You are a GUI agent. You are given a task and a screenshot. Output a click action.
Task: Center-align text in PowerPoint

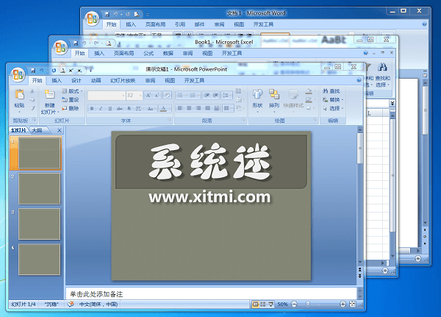click(x=190, y=108)
